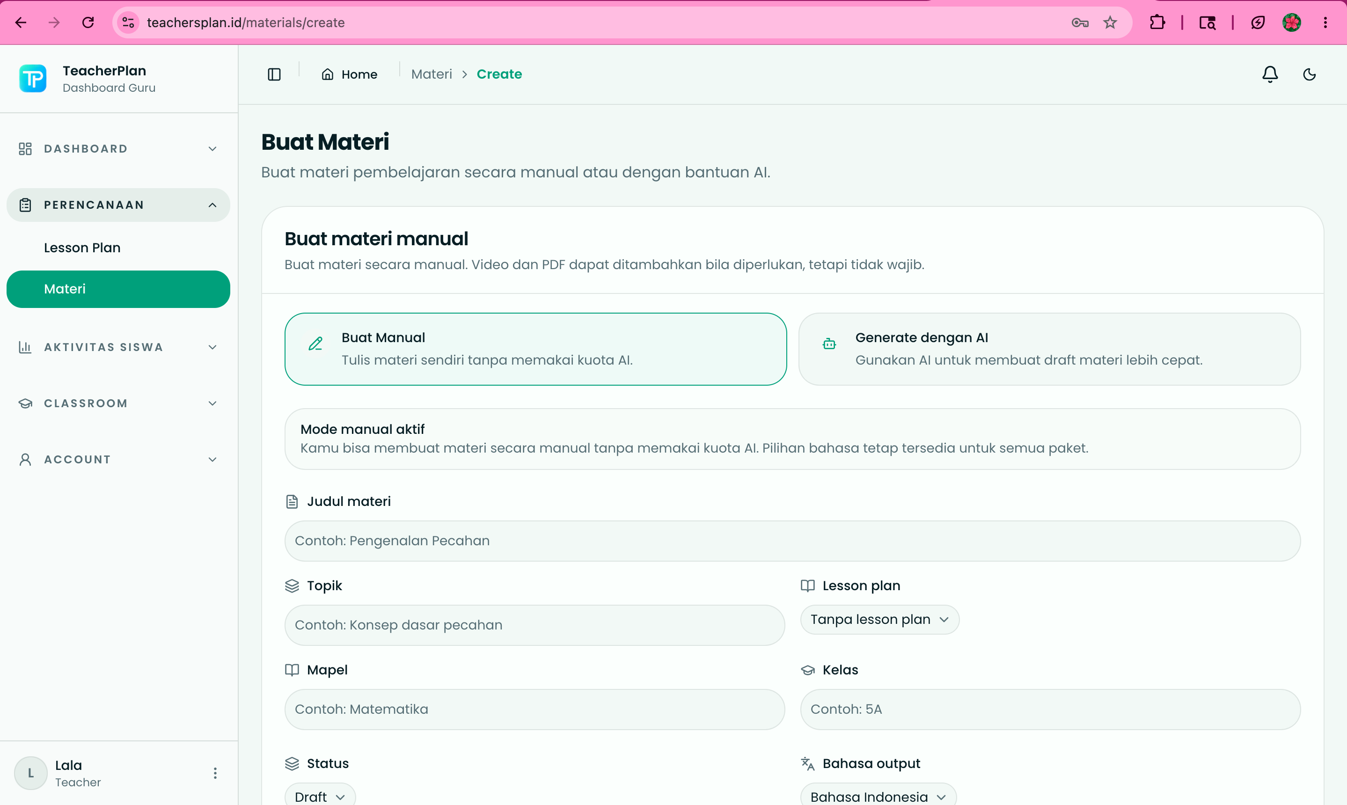
Task: Click the Topik layers icon
Action: point(292,586)
